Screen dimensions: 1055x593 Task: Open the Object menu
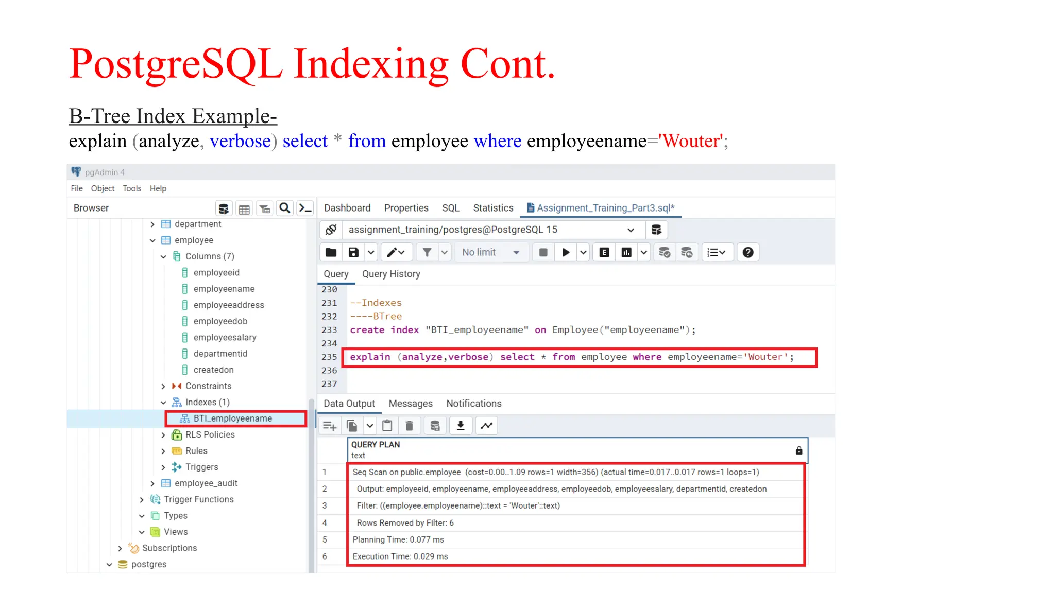point(103,188)
